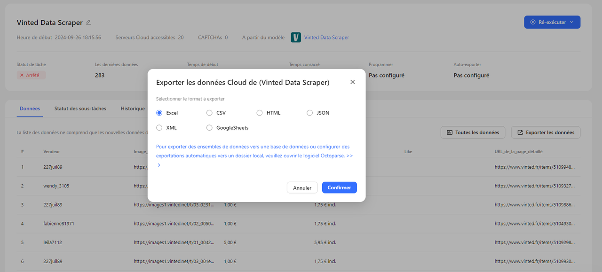
Task: Click the Pas configuré value under Auto-exporter
Action: (x=471, y=75)
